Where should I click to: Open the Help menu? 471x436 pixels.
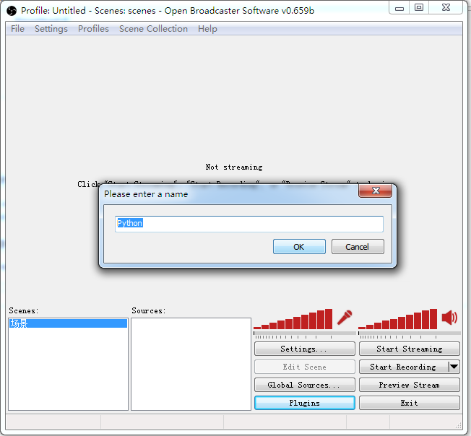click(207, 29)
